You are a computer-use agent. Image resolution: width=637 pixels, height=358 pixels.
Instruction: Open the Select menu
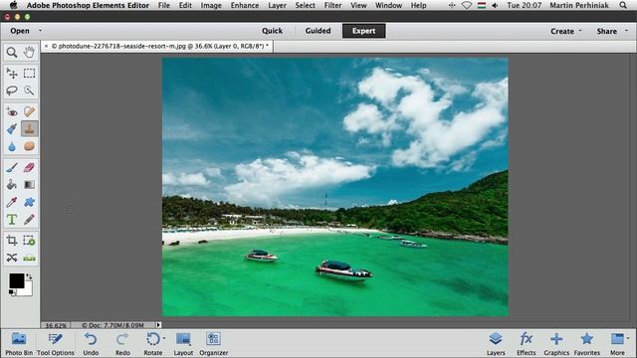click(x=306, y=5)
